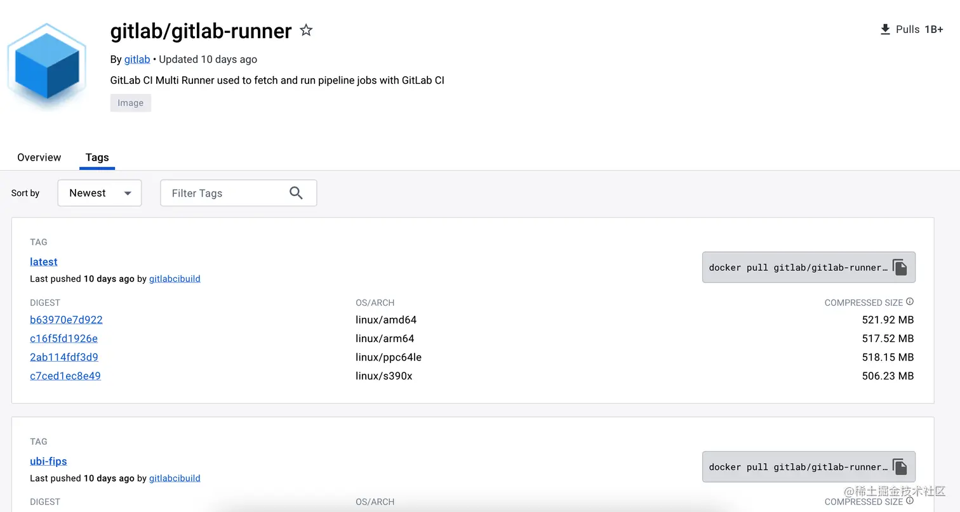Open digest b63970e7d922
Image resolution: width=960 pixels, height=512 pixels.
tap(66, 320)
